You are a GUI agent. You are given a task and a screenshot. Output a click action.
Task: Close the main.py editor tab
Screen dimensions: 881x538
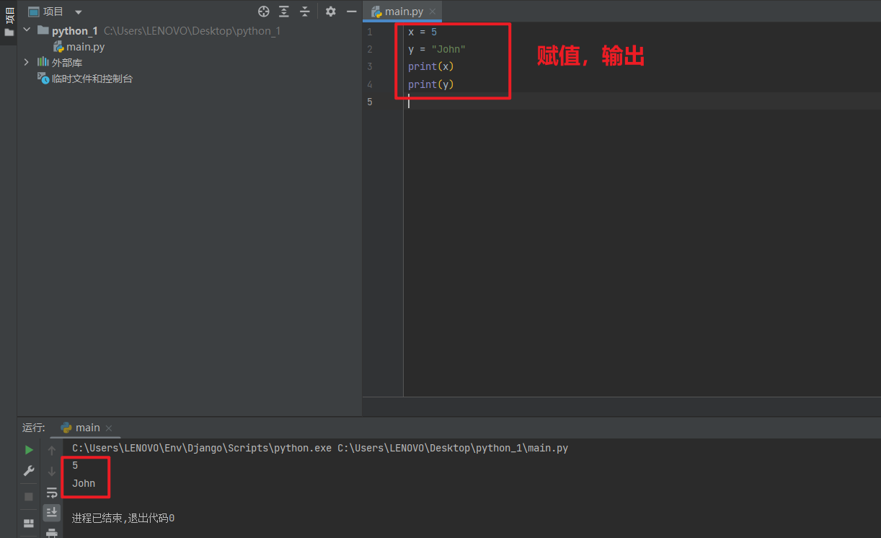433,12
